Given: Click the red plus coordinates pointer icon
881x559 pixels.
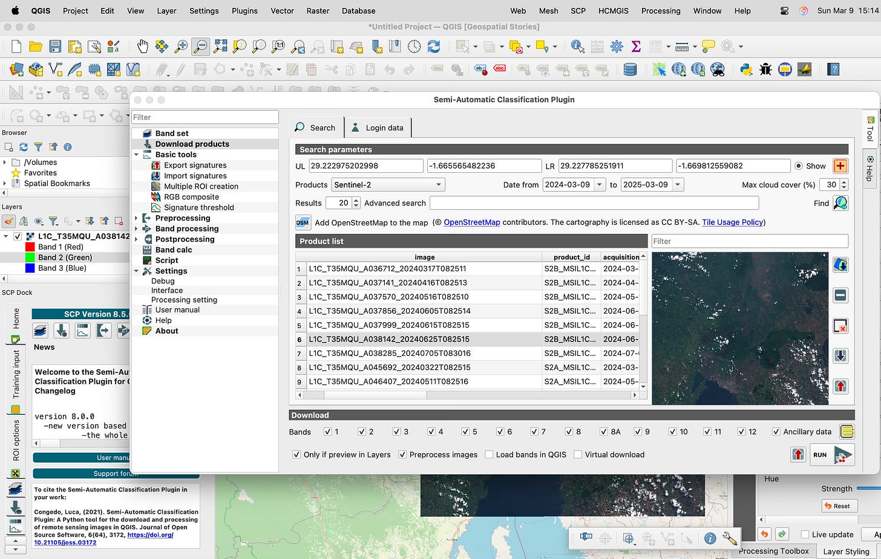Looking at the screenshot, I should 840,166.
